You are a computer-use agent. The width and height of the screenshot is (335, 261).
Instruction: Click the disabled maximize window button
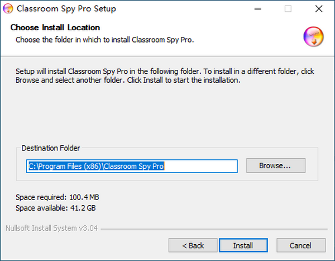(x=288, y=10)
